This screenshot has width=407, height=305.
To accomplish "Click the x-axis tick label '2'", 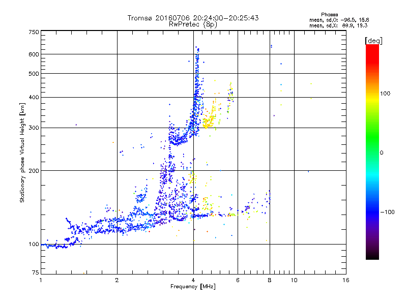I will (117, 280).
